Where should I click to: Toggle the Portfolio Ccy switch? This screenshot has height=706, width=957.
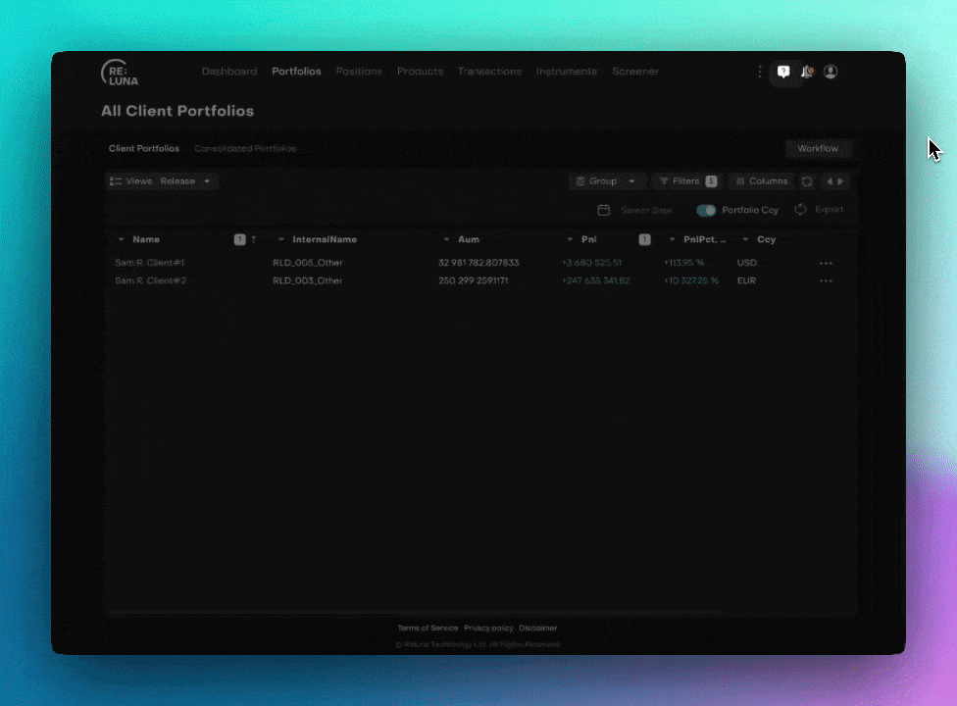click(x=706, y=210)
